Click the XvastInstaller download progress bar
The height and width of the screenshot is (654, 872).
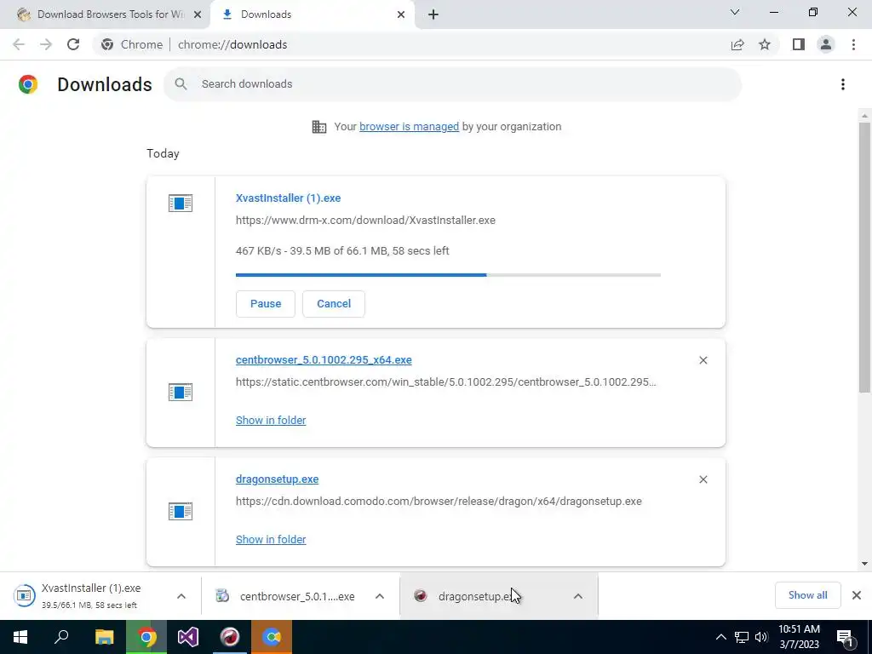pos(448,275)
